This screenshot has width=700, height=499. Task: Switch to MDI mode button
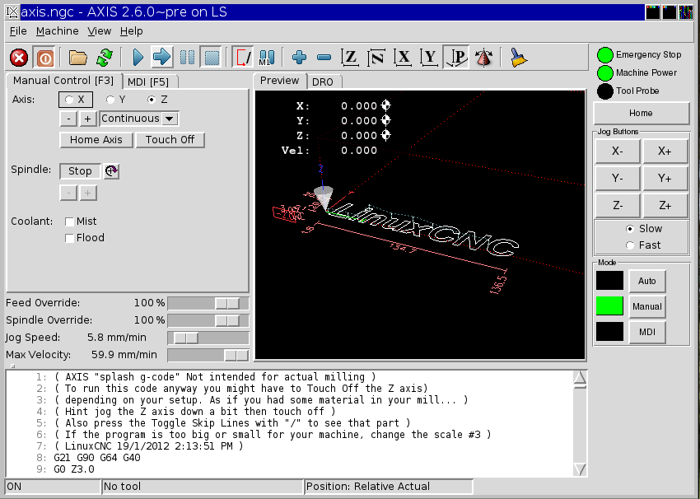pyautogui.click(x=646, y=333)
